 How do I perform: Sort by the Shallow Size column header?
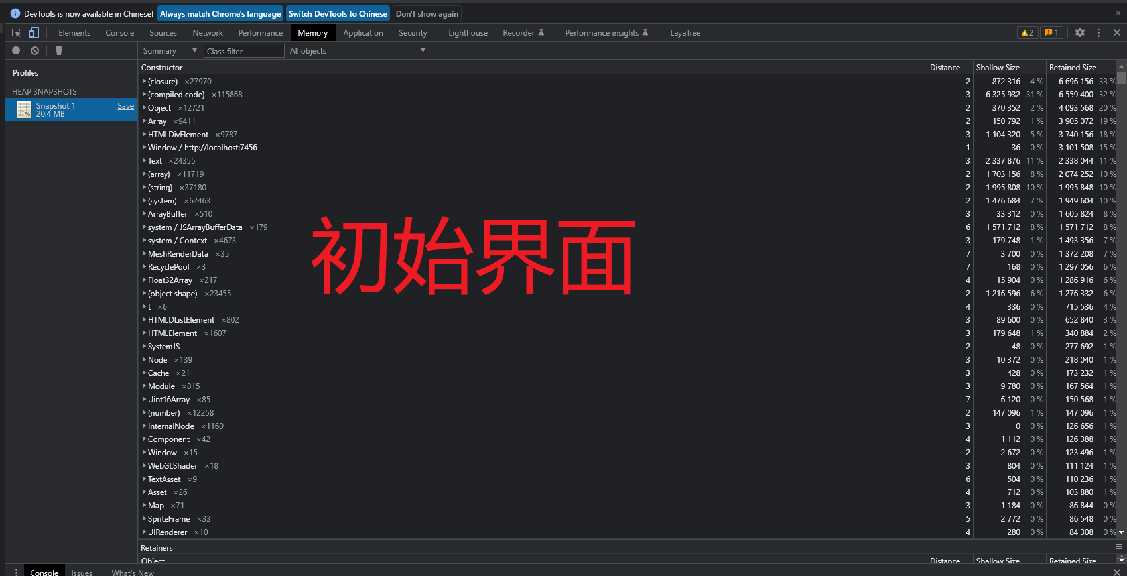1010,67
